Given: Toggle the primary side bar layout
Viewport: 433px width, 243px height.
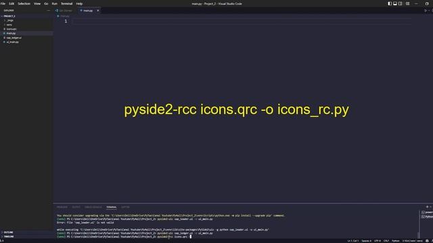Looking at the screenshot, I should (390, 3).
